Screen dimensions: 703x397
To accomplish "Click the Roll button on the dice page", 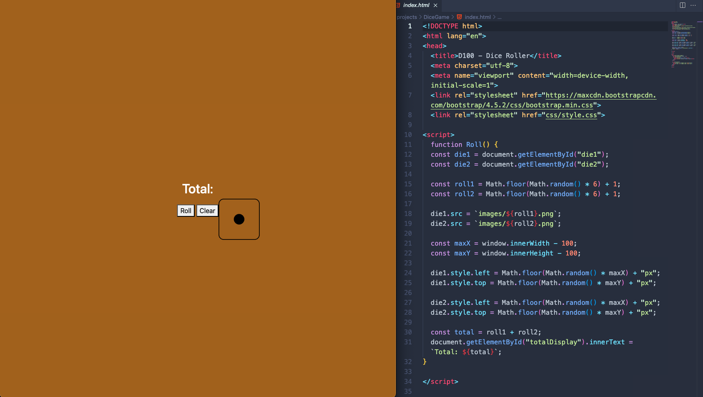I will [x=186, y=211].
